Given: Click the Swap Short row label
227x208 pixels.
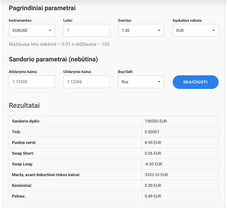Looking at the screenshot, I should pos(23,153).
